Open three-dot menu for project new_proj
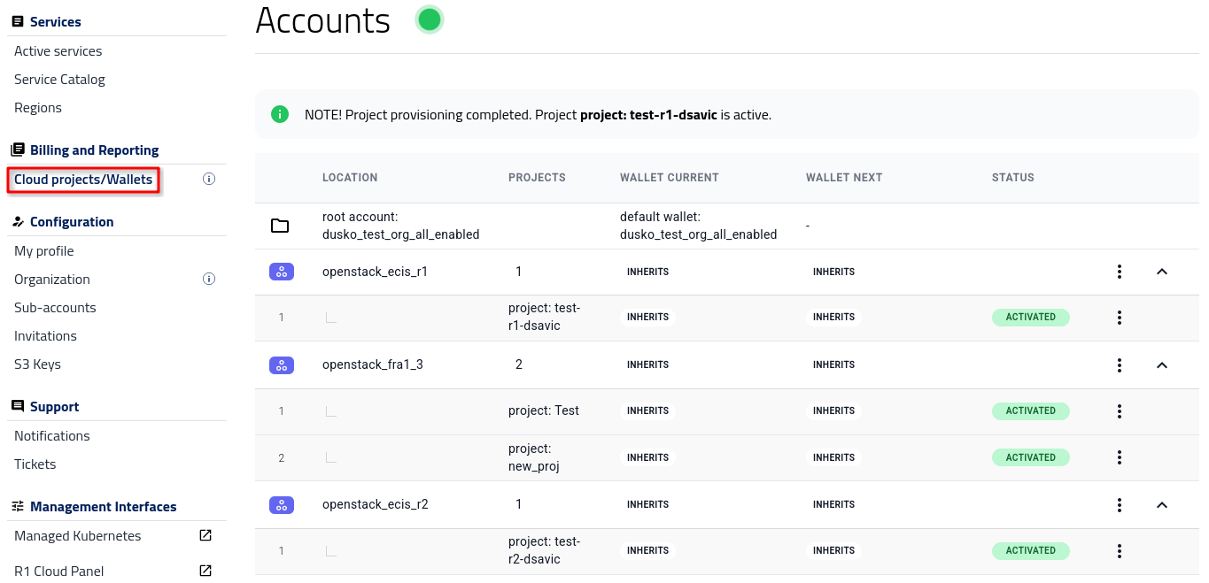 click(1120, 457)
